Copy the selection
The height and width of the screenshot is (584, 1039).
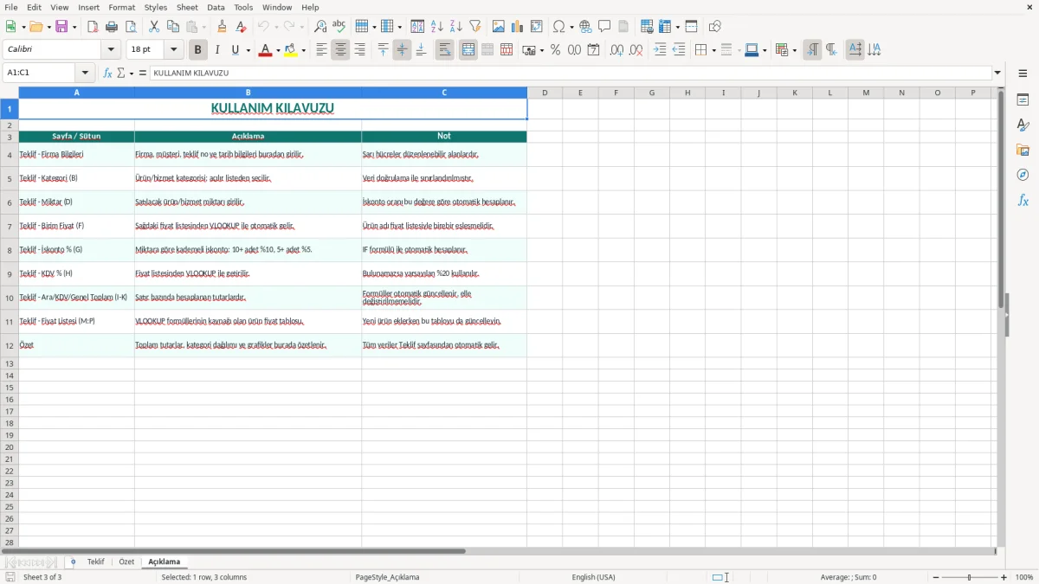173,27
